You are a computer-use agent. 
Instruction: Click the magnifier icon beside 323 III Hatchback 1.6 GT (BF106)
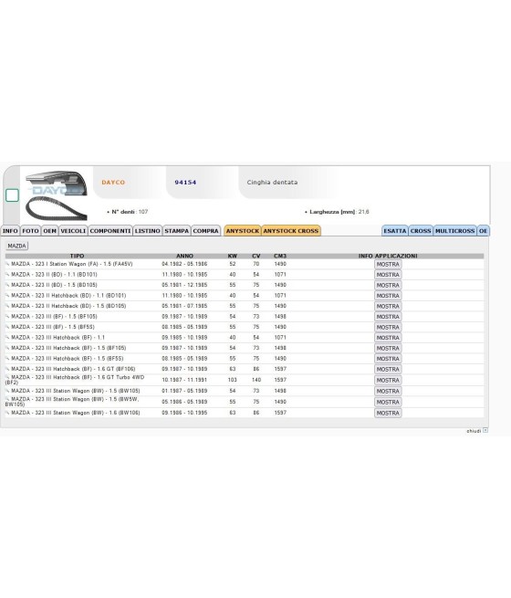[x=7, y=369]
